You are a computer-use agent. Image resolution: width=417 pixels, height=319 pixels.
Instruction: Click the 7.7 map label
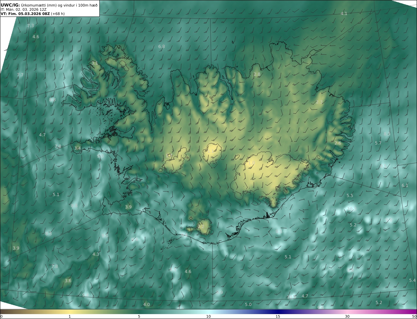pos(20,75)
